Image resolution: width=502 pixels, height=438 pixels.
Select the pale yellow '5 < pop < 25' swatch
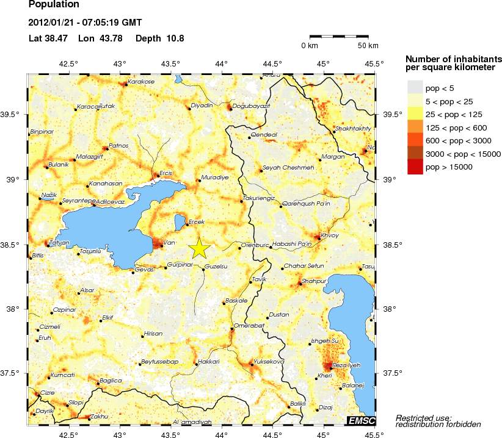click(x=415, y=100)
